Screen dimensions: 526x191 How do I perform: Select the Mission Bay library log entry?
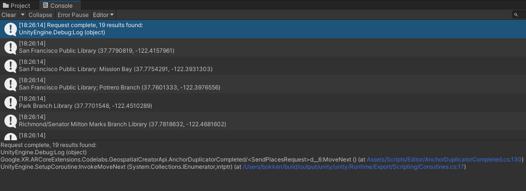click(x=263, y=66)
